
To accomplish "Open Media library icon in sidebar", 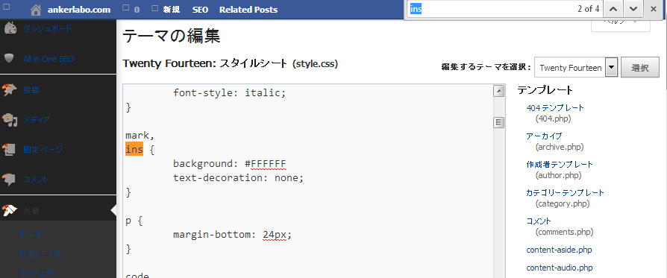I will click(x=10, y=120).
